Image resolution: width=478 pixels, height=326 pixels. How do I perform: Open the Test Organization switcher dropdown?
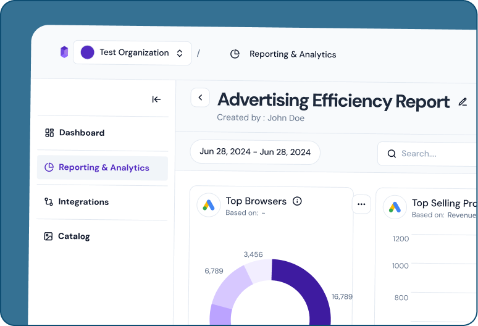click(x=132, y=53)
